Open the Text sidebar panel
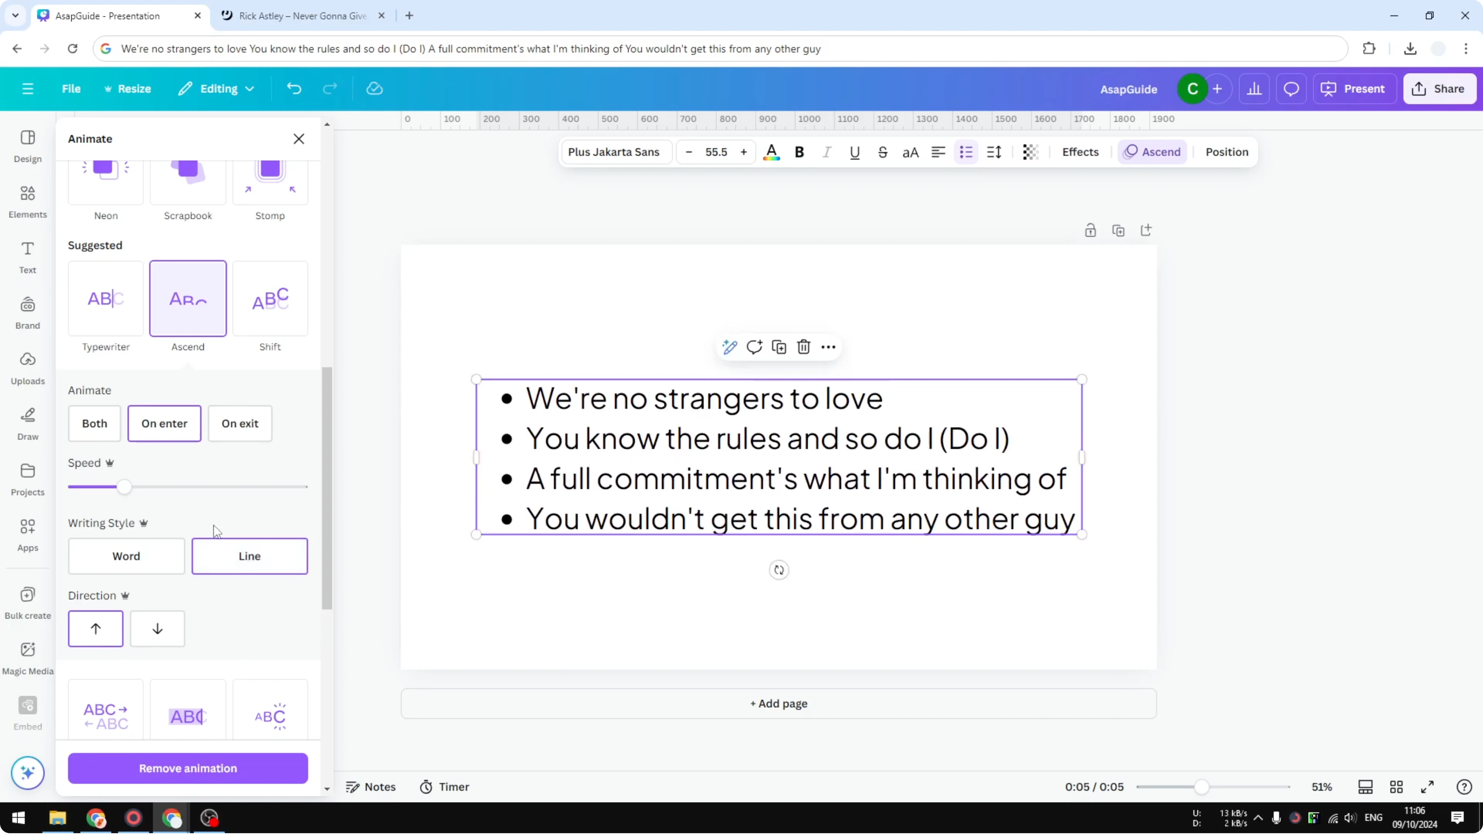Image resolution: width=1483 pixels, height=834 pixels. pos(28,258)
